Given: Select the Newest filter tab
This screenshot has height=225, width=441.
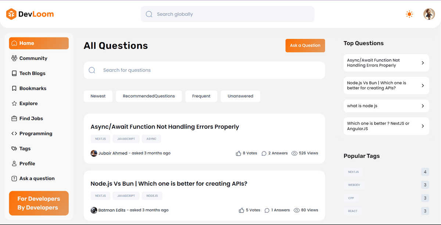Looking at the screenshot, I should pyautogui.click(x=98, y=96).
